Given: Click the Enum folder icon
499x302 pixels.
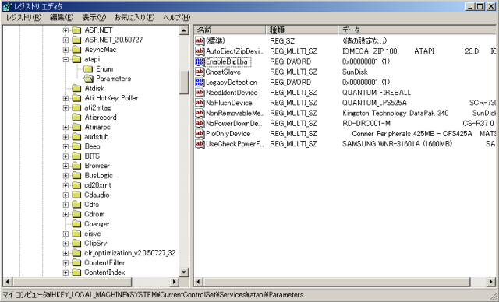Looking at the screenshot, I should click(88, 69).
